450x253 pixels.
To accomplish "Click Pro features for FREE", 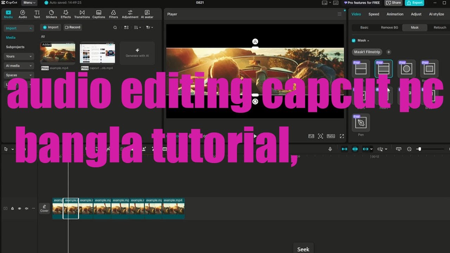I will (362, 2).
